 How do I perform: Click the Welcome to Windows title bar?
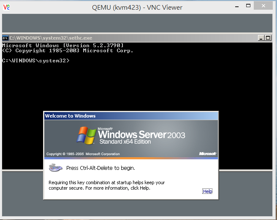coord(131,116)
